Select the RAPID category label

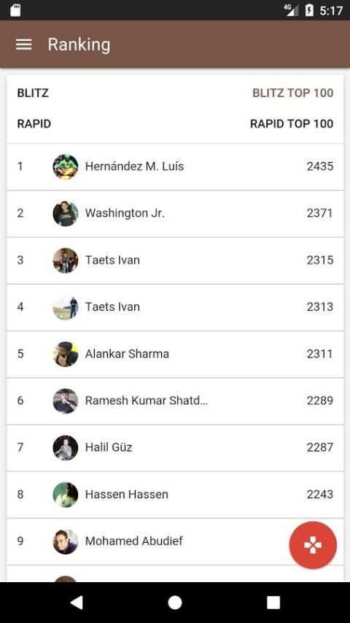[34, 124]
